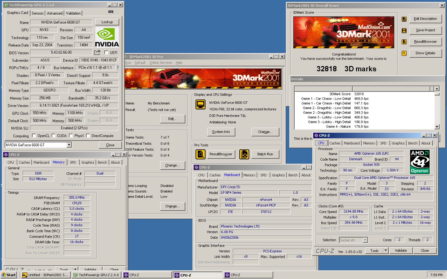Open the Tools dropdown arrow in CPU-Z
The image size is (447, 279).
coord(386,250)
